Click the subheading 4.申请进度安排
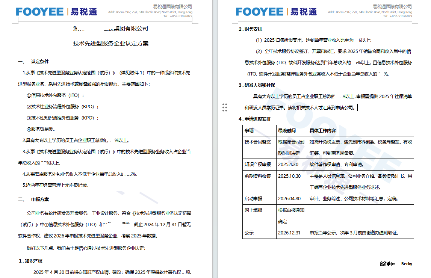The width and height of the screenshot is (431, 278). tap(255, 119)
